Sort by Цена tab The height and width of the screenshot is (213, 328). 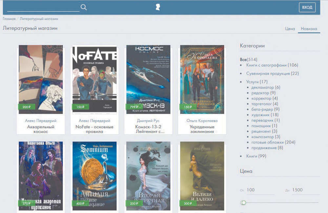pos(290,29)
